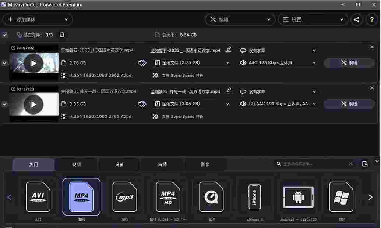Select MOV QuickTime format icon
Image resolution: width=381 pixels, height=228 pixels.
point(211,197)
